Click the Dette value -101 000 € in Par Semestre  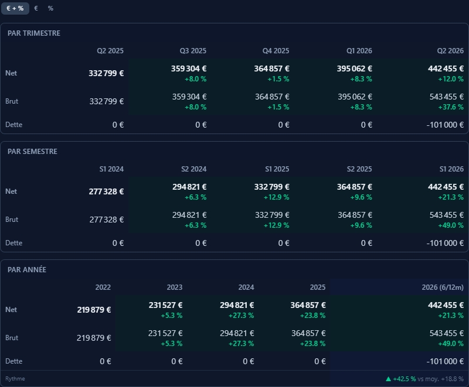tap(445, 243)
